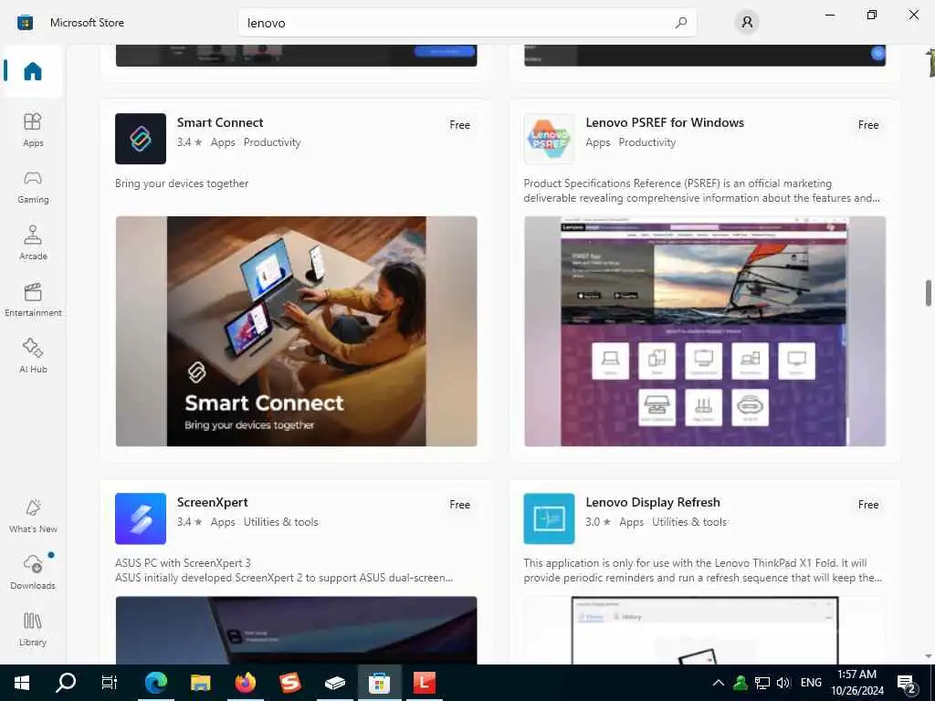The width and height of the screenshot is (935, 701).
Task: Open the red L app on taskbar
Action: [x=424, y=683]
